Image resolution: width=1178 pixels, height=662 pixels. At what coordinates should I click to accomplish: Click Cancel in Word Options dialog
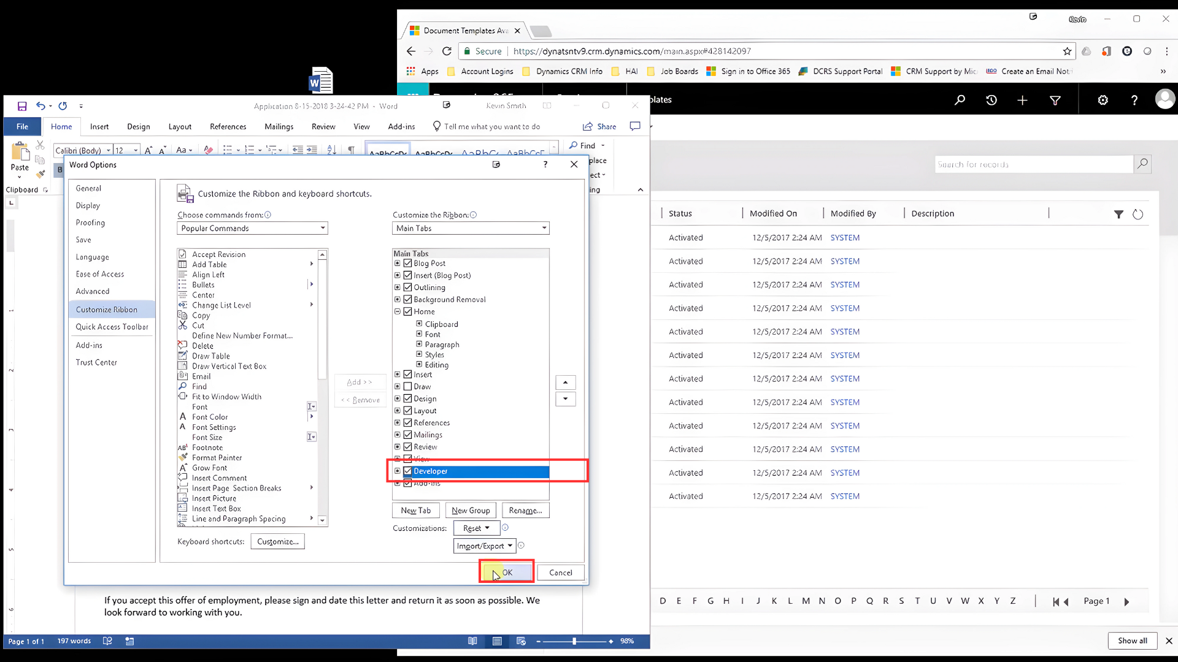pyautogui.click(x=561, y=573)
